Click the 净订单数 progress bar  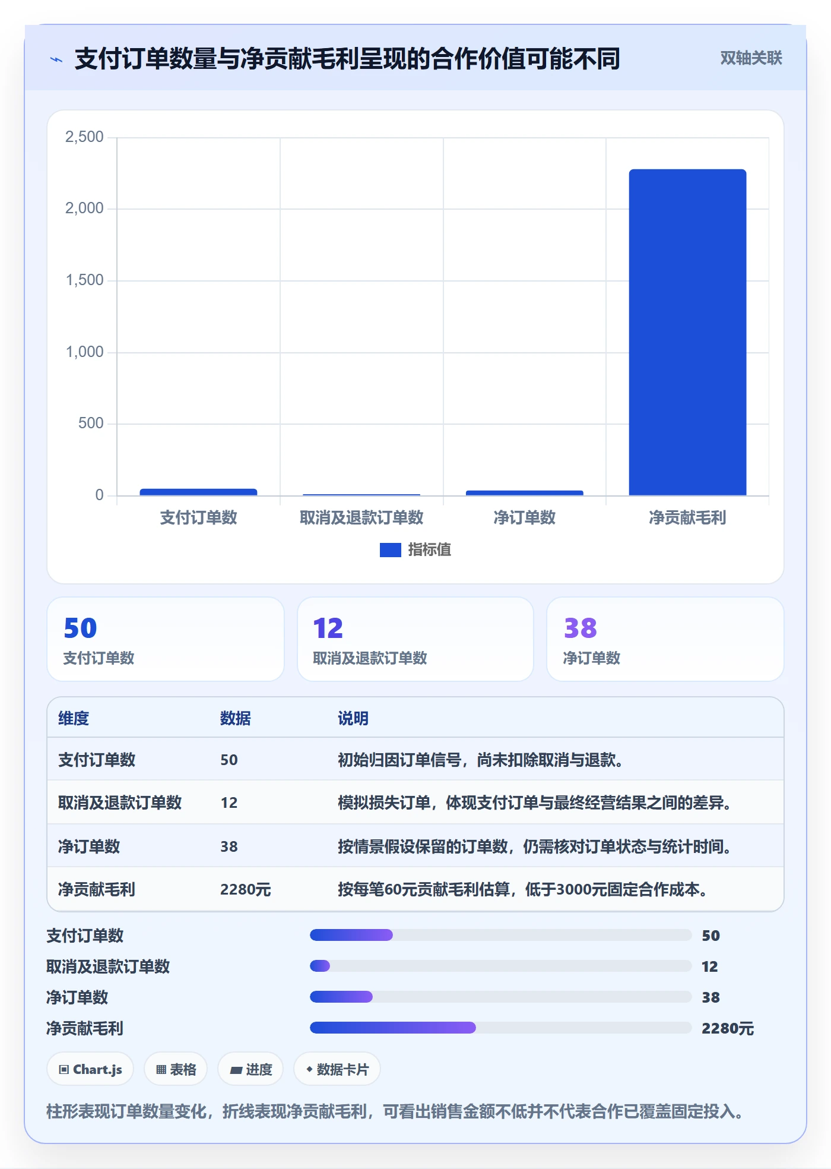coord(500,997)
